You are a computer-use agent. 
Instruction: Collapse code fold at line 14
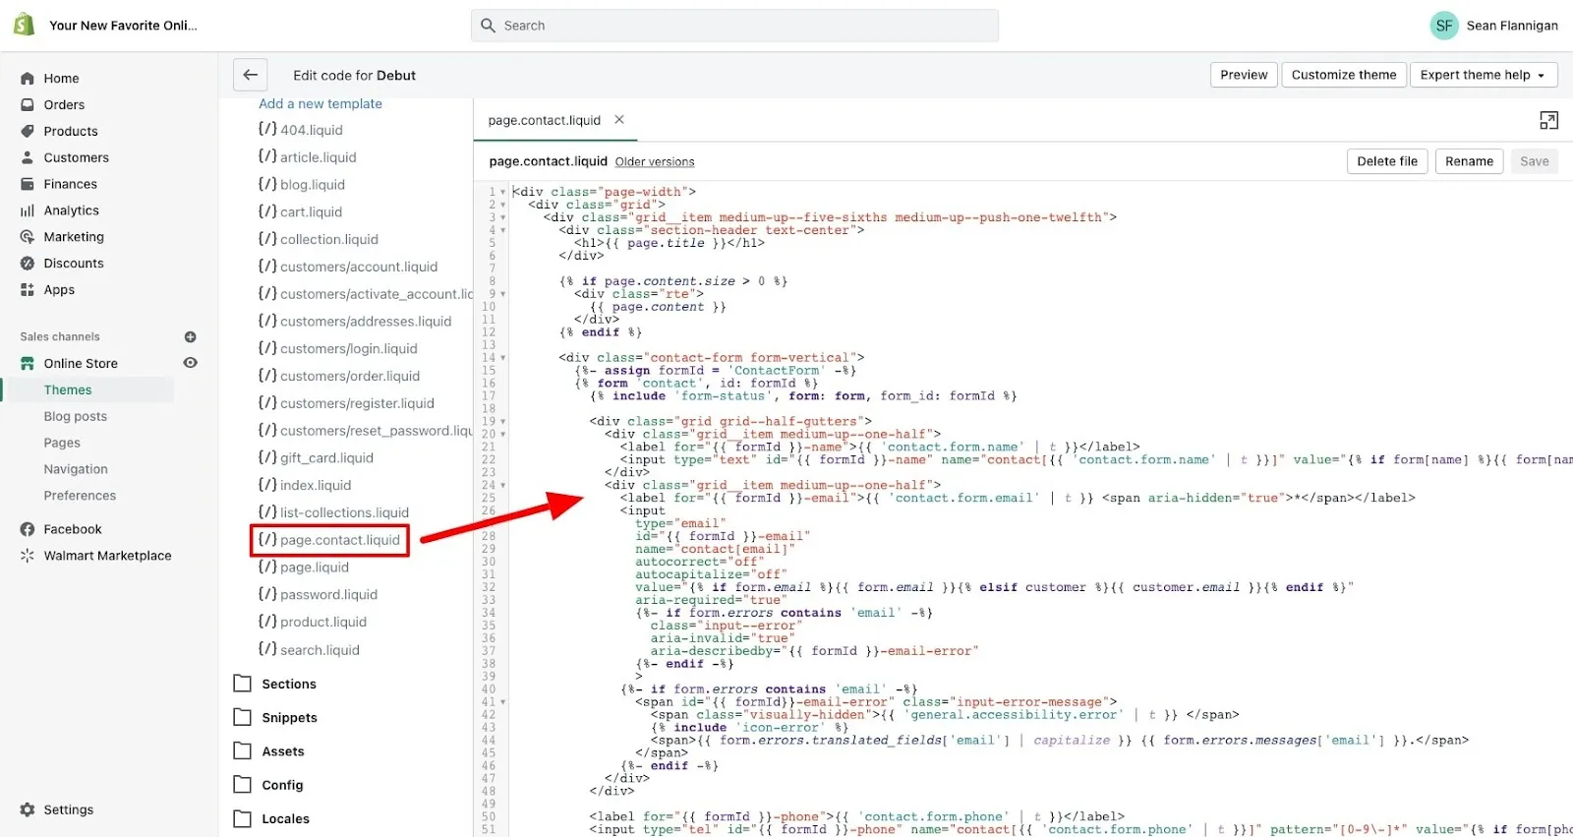coord(502,358)
